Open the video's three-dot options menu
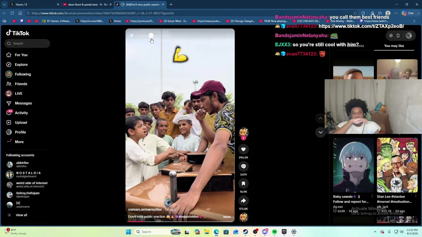The height and width of the screenshot is (237, 422). click(227, 36)
